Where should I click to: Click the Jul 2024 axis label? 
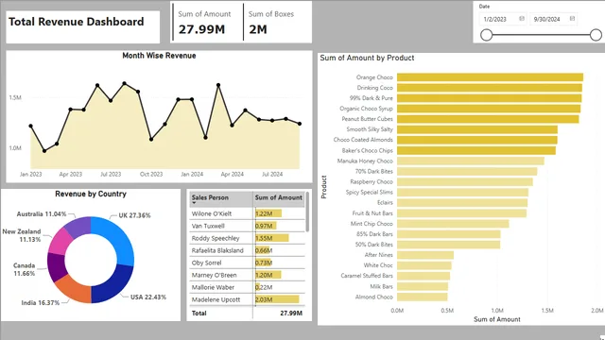[x=272, y=174]
